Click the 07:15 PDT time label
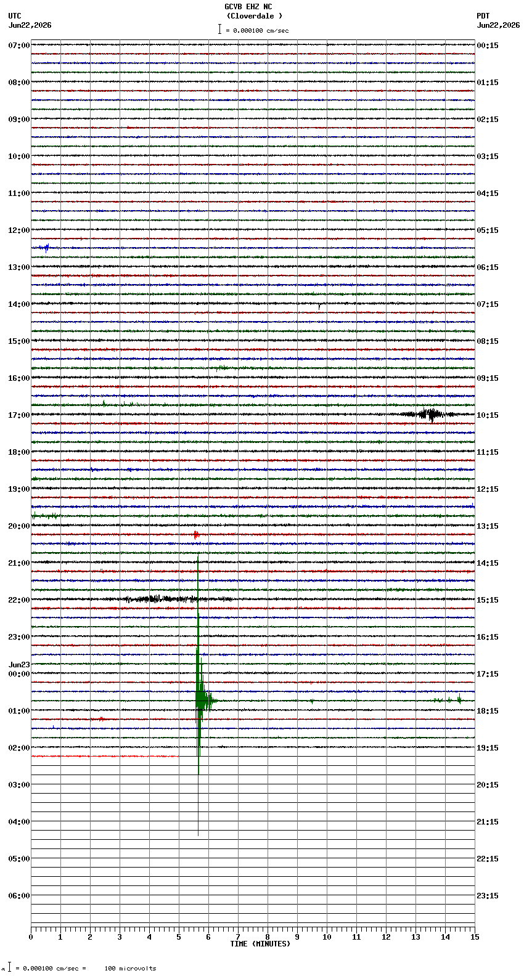 (x=488, y=304)
